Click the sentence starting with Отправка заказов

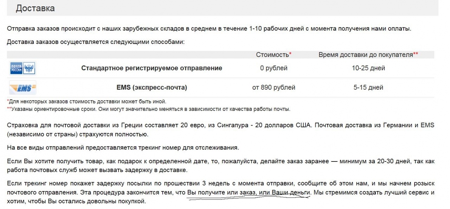[x=209, y=29]
